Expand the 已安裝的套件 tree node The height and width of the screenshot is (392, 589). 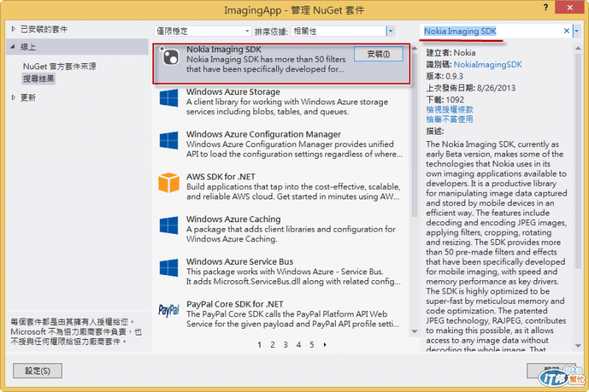[13, 29]
